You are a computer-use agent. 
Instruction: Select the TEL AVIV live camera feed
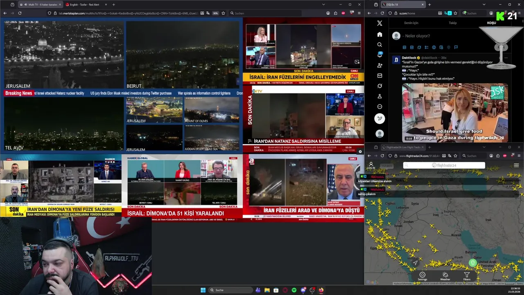63,124
